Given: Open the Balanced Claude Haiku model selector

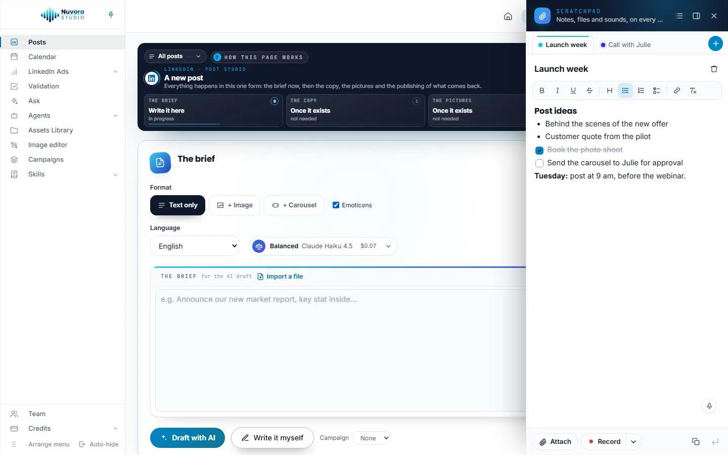Looking at the screenshot, I should [x=323, y=246].
